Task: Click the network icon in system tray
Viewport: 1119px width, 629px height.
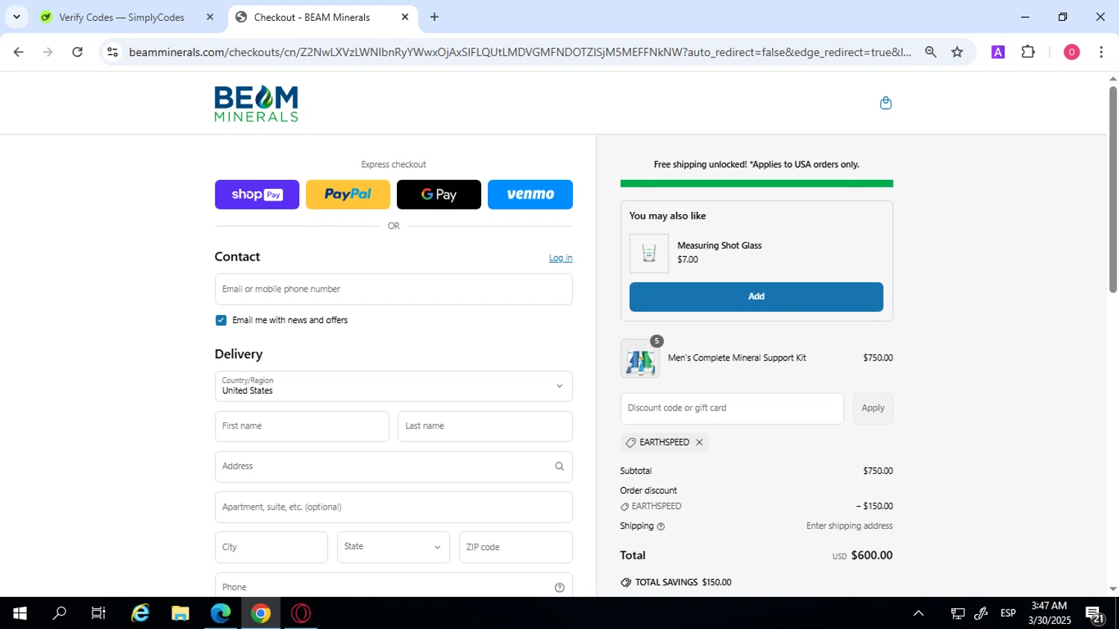Action: point(958,613)
